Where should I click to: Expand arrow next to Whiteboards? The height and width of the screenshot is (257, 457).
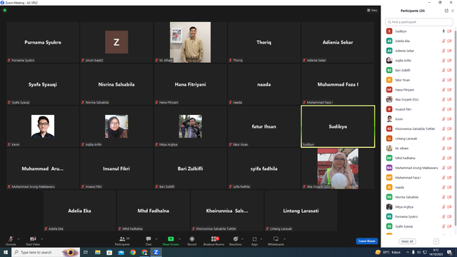click(284, 239)
